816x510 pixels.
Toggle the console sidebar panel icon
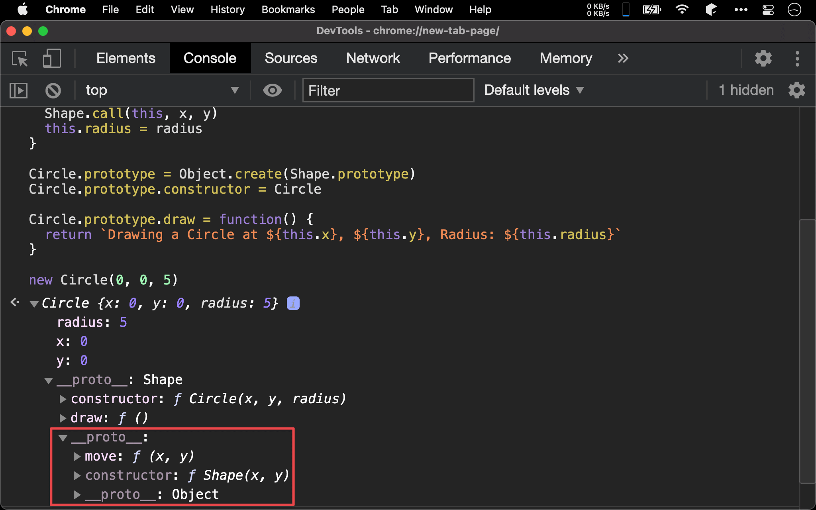pyautogui.click(x=19, y=90)
